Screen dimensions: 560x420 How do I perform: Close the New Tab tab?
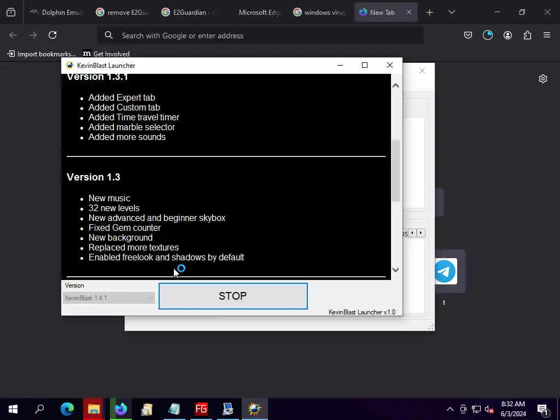pos(409,13)
